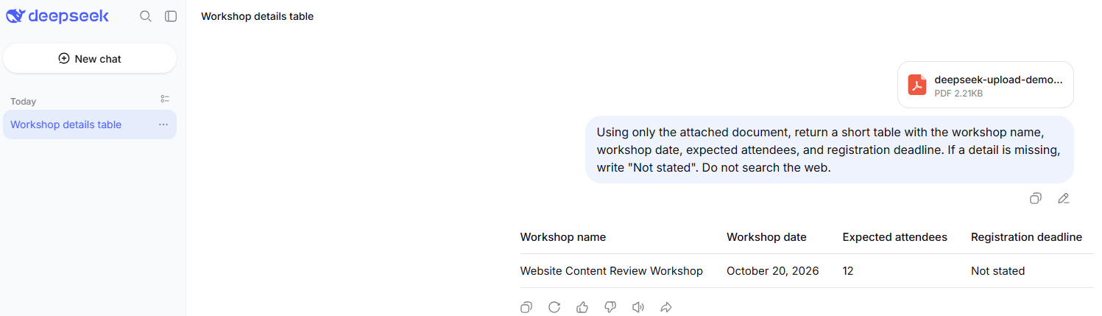Open the attached deepseek-upload-demo PDF
Image resolution: width=1102 pixels, height=316 pixels.
click(x=986, y=85)
